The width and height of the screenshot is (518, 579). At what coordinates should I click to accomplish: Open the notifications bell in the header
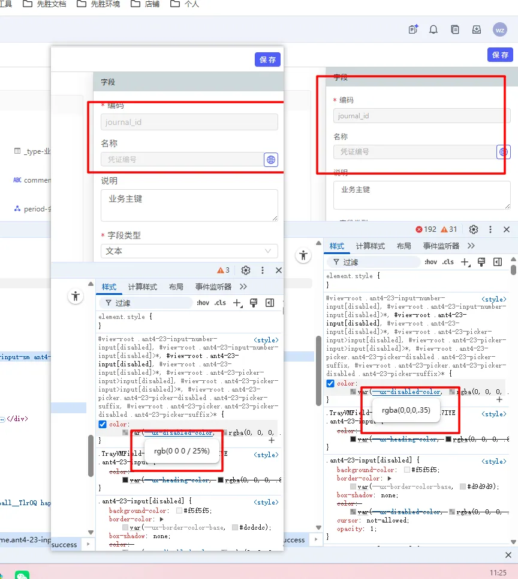click(x=433, y=29)
